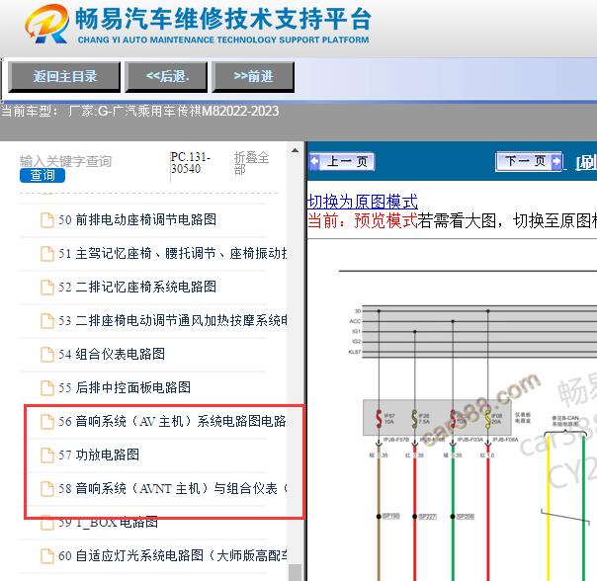
Task: Collapse all items with 折叠全部
Action: coord(251,163)
